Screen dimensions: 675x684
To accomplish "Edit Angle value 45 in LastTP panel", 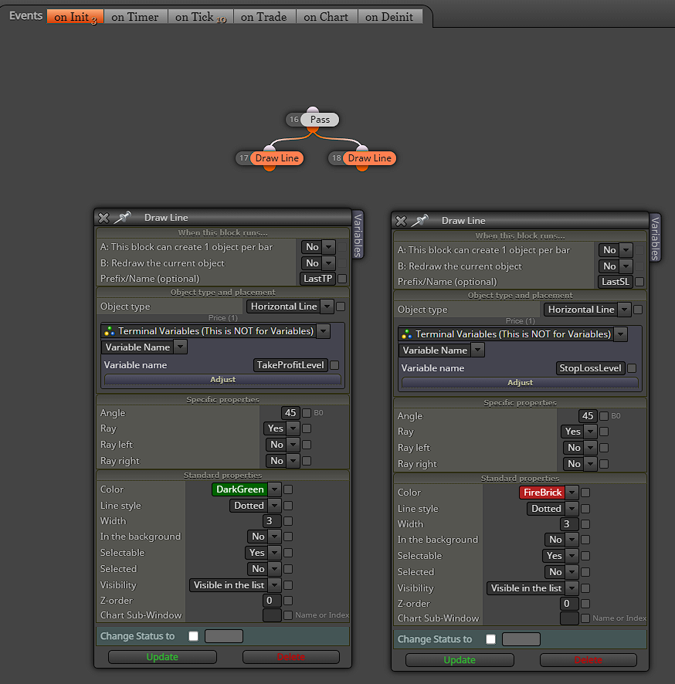I will (x=290, y=413).
